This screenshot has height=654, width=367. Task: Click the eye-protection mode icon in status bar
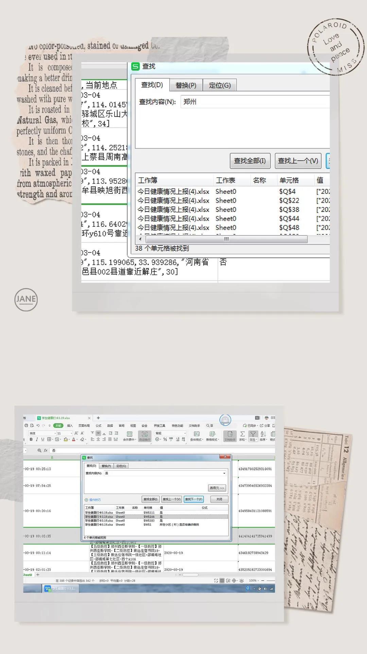pos(242,580)
